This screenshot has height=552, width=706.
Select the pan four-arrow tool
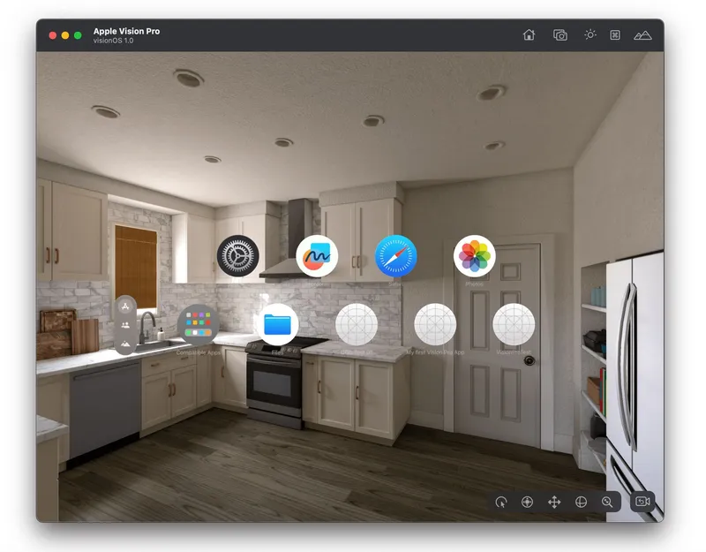pos(554,502)
